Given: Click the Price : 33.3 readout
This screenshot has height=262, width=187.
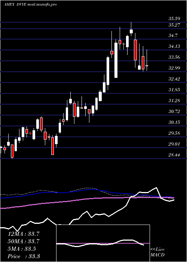Looking at the screenshot, I should tap(24, 256).
